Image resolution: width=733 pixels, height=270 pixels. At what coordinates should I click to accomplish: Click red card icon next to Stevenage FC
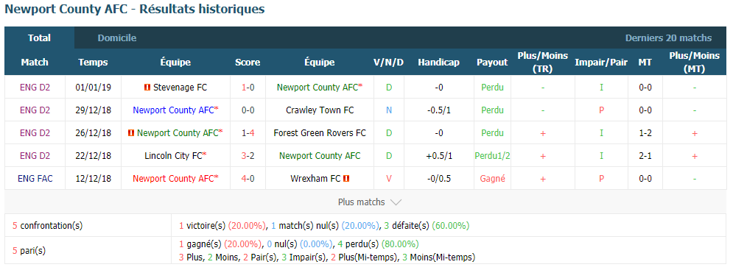(147, 88)
